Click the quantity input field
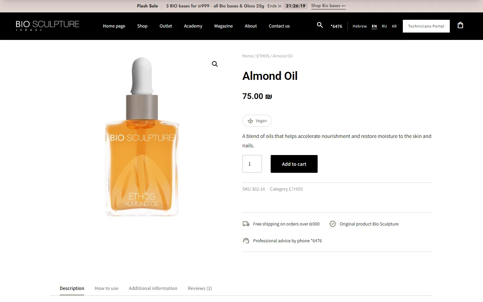The image size is (483, 302). (x=252, y=164)
